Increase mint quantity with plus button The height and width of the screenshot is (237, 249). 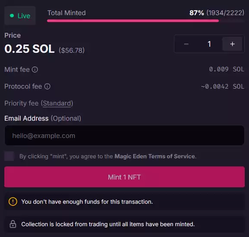pos(232,44)
